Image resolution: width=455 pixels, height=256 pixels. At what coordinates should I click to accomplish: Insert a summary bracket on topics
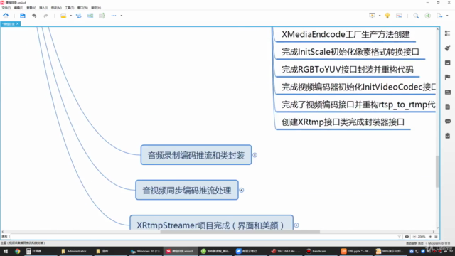tap(102, 16)
